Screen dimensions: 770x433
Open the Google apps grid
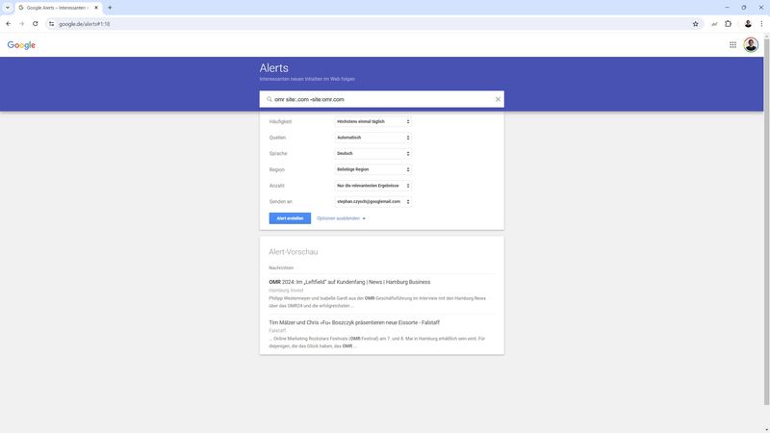pyautogui.click(x=732, y=44)
